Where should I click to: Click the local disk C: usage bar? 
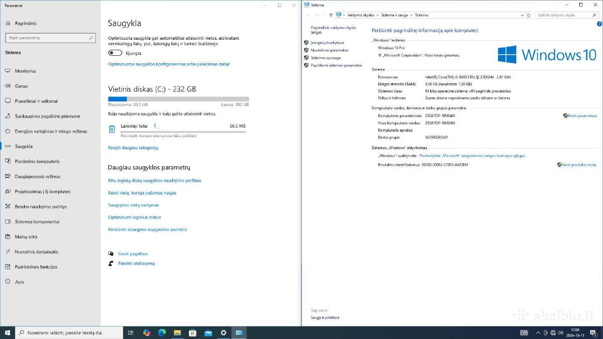pyautogui.click(x=178, y=99)
